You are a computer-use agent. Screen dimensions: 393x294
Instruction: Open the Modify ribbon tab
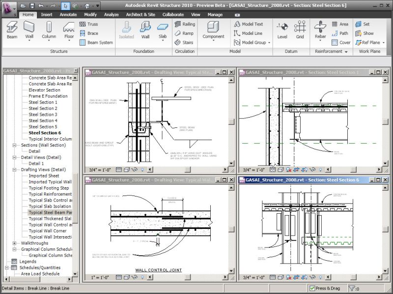(90, 15)
